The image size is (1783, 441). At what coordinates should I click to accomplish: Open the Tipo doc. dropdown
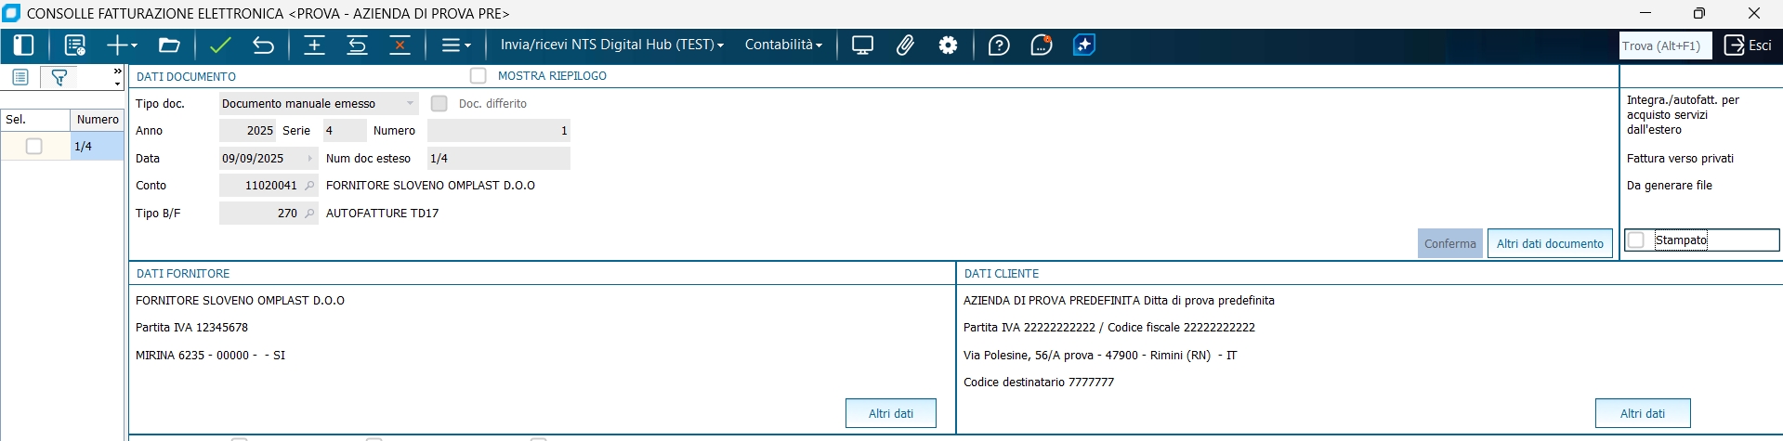click(410, 104)
